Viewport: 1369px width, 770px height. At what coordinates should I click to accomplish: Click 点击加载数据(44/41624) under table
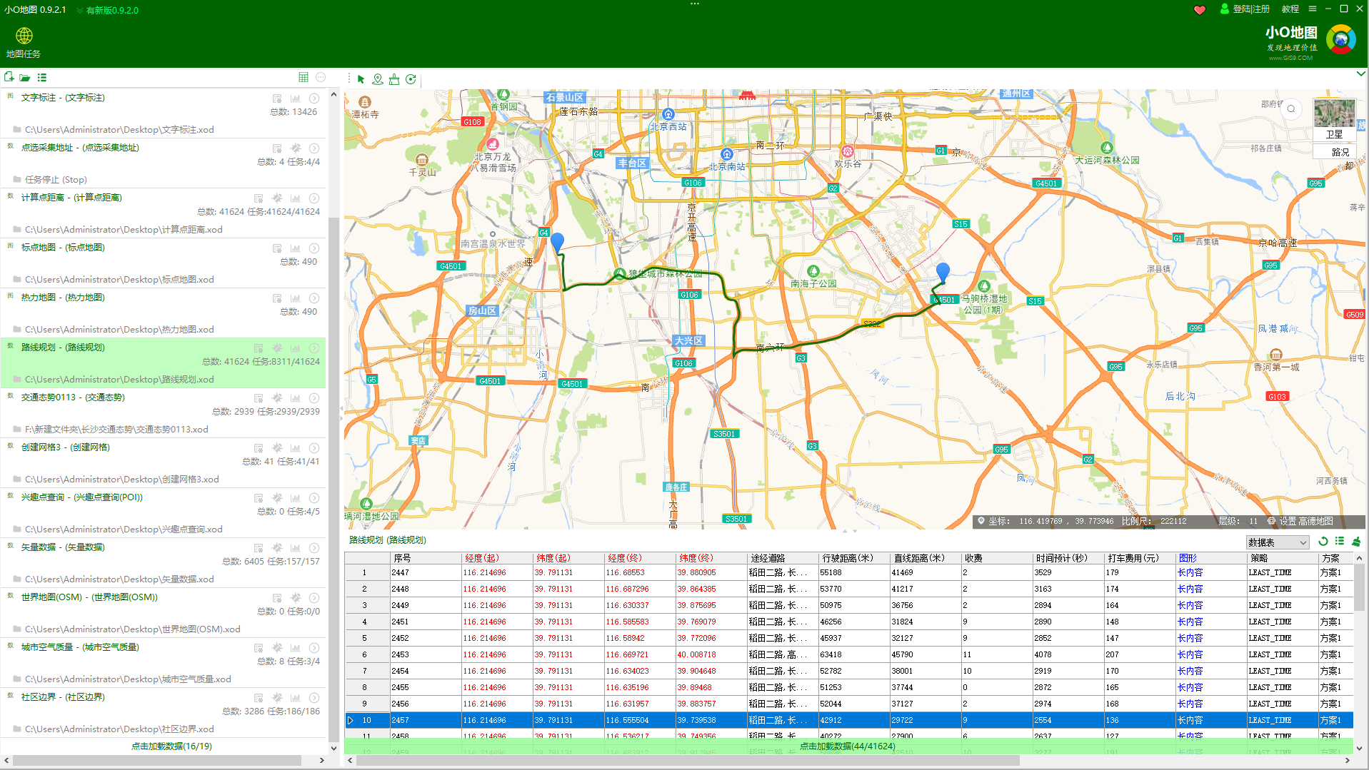(847, 746)
